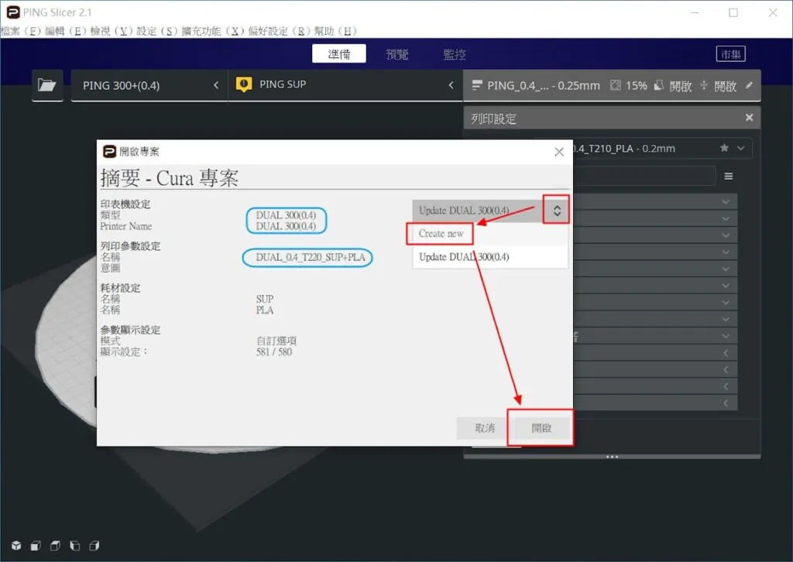Click the Printer Name label
Viewport: 793px width, 562px height.
coord(126,226)
